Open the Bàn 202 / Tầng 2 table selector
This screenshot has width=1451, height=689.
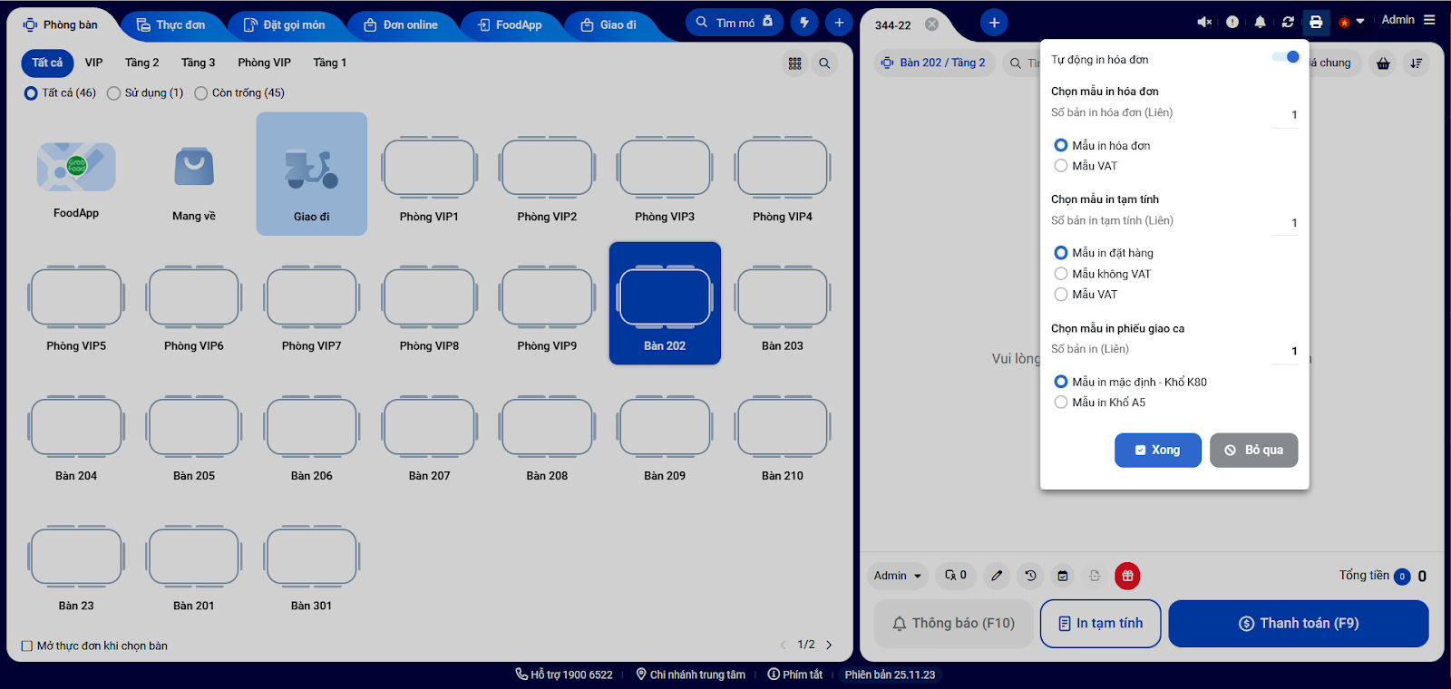[934, 63]
